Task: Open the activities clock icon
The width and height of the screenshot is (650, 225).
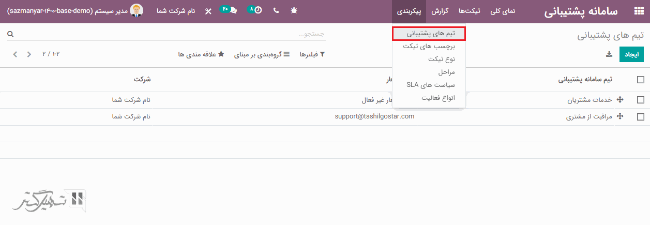Action: tap(257, 11)
